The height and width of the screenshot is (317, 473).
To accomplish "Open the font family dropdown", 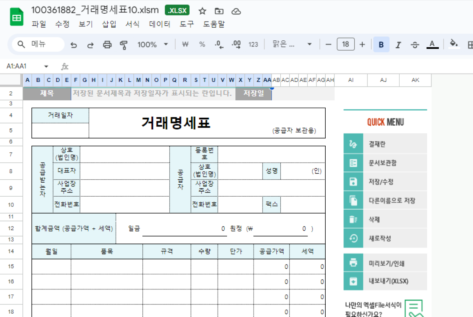I will pos(292,45).
